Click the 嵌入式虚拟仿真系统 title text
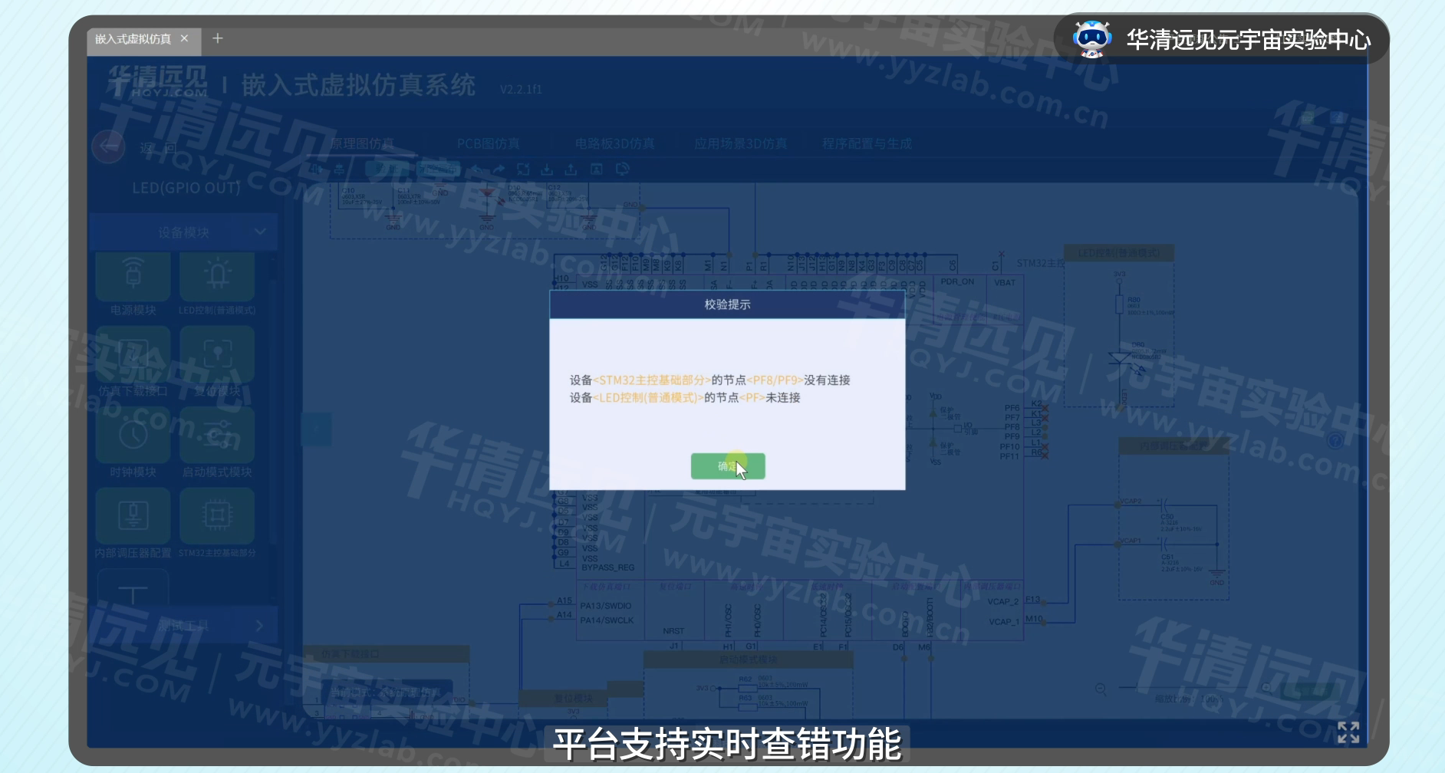The height and width of the screenshot is (773, 1445). click(359, 84)
